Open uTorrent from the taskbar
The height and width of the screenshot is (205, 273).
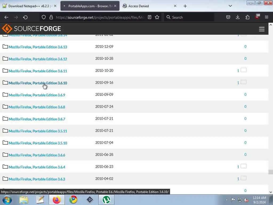[106, 200]
